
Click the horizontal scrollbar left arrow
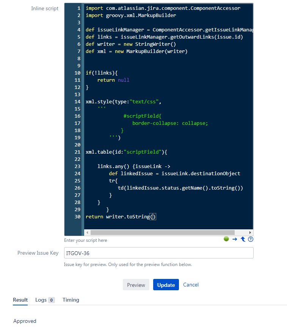coord(87,233)
